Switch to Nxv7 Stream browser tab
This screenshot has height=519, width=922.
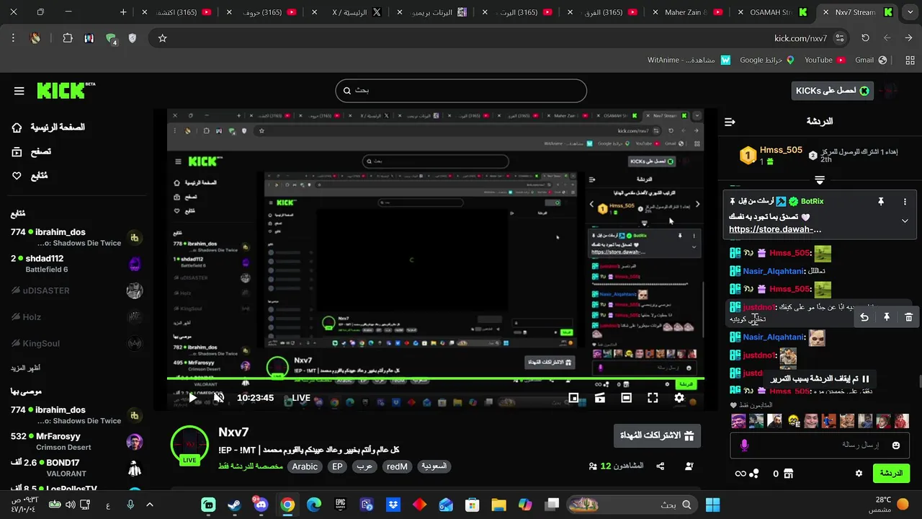(856, 12)
